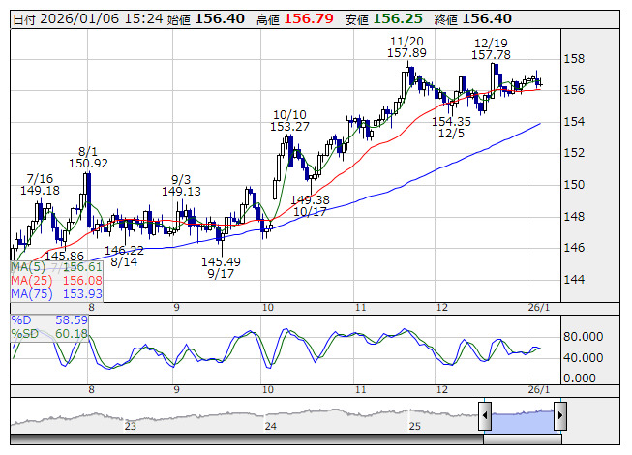Click the right range handle arrow

coord(558,417)
